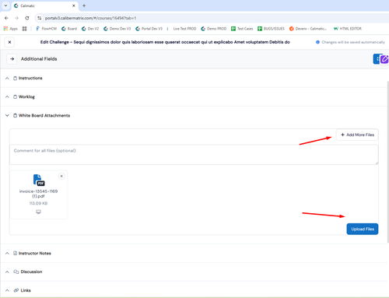Select the Calimatic browser tab

click(x=44, y=5)
